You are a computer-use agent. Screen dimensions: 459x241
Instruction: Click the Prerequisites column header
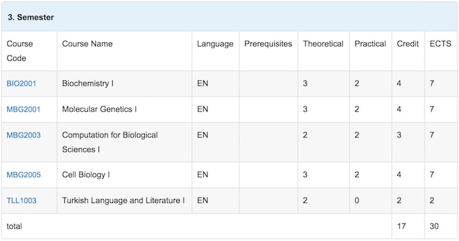[x=268, y=44]
